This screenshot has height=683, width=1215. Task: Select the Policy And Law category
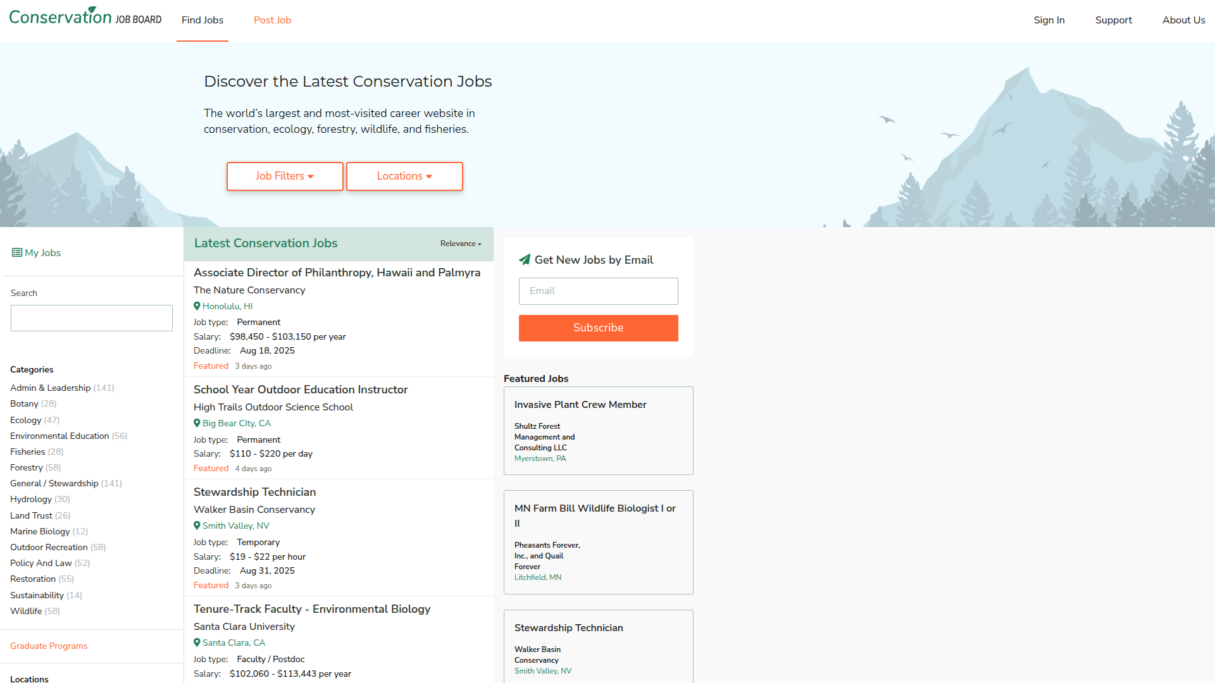tap(41, 563)
